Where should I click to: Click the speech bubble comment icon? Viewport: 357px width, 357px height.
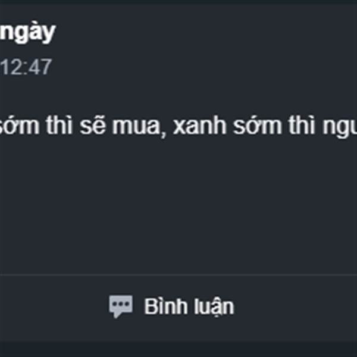click(x=121, y=306)
